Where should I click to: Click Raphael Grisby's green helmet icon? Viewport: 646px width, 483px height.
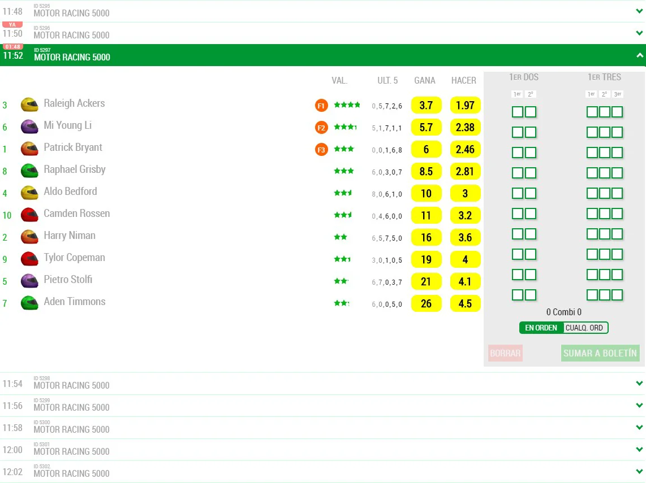tap(29, 171)
